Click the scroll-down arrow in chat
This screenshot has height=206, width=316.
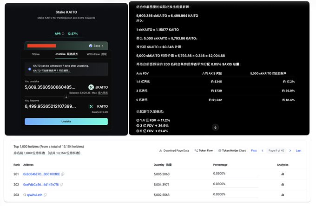(x=216, y=127)
